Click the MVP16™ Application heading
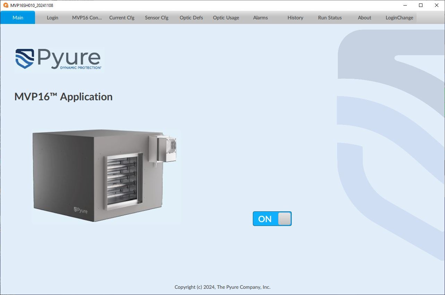 tap(63, 96)
